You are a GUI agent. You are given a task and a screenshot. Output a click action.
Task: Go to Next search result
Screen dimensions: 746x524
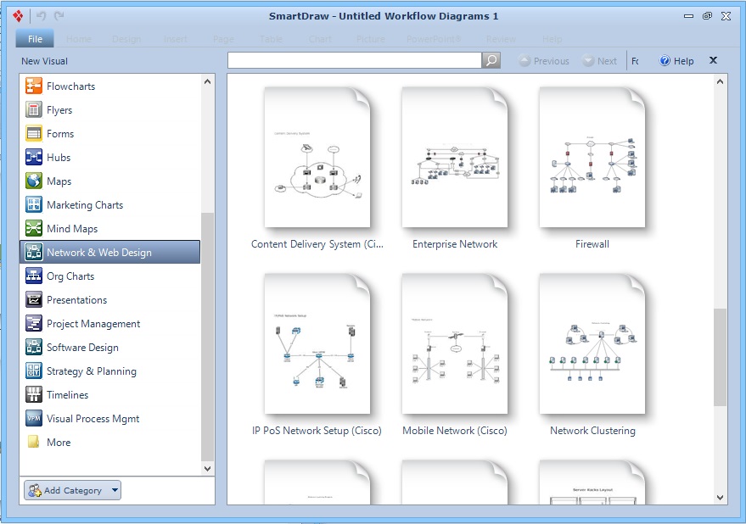[x=600, y=61]
